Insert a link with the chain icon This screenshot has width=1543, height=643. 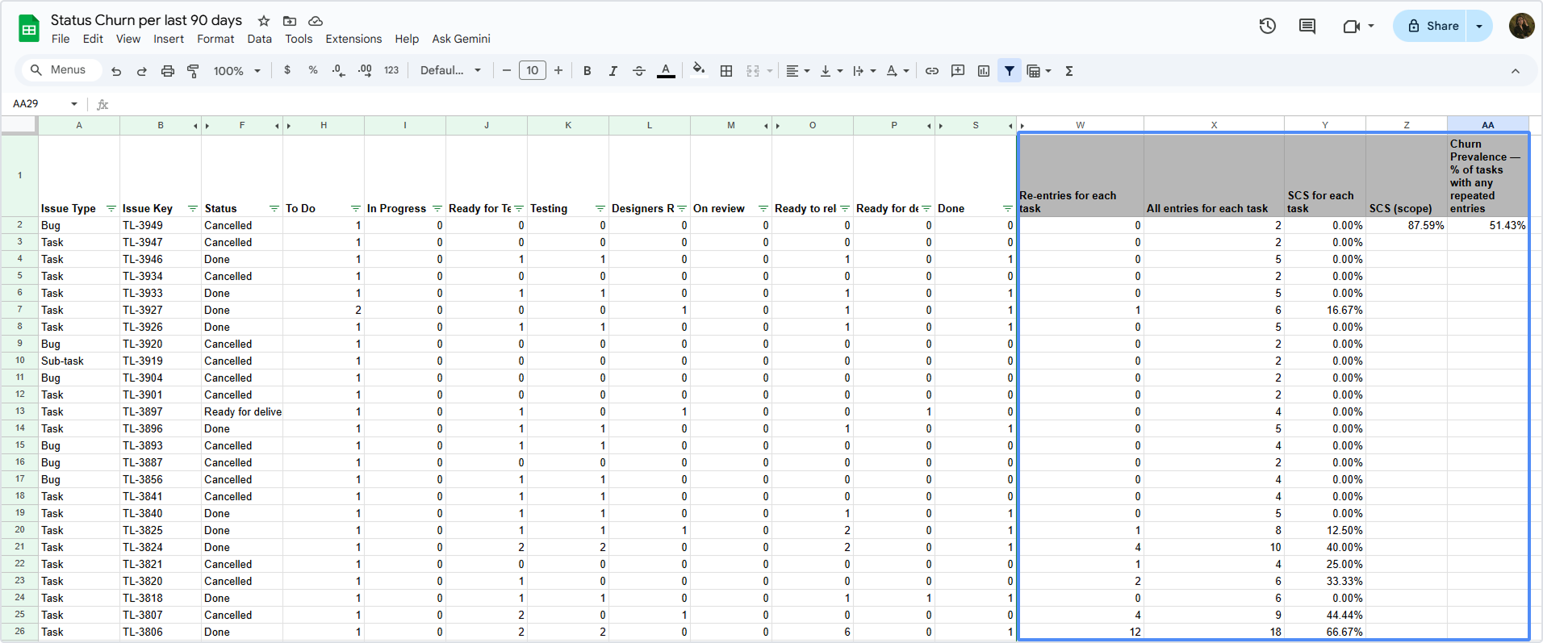pyautogui.click(x=932, y=71)
